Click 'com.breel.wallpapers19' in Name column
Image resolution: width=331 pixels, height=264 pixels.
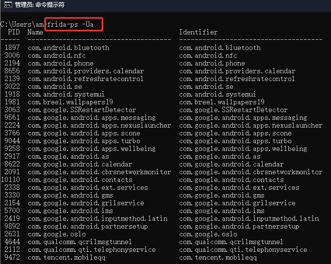[x=70, y=102]
